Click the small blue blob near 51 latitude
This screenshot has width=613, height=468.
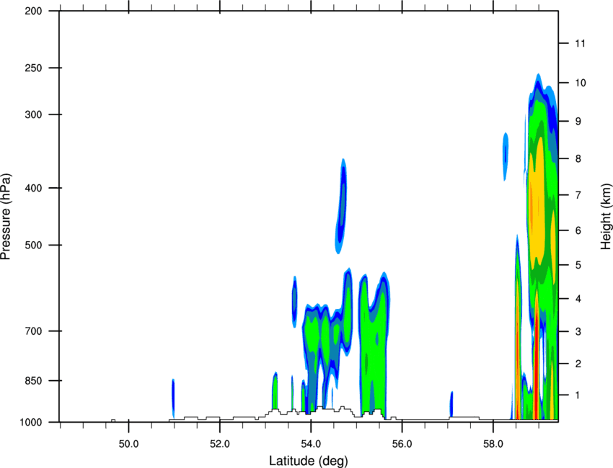pos(173,398)
